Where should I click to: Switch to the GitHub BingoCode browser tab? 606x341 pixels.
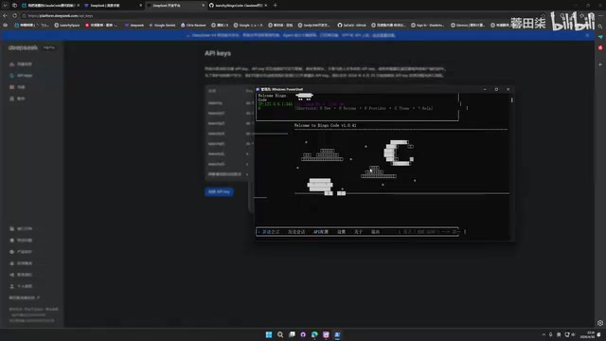click(239, 6)
